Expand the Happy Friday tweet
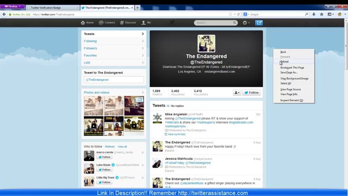Viewport: 348px width, 196px height. pyautogui.click(x=169, y=151)
